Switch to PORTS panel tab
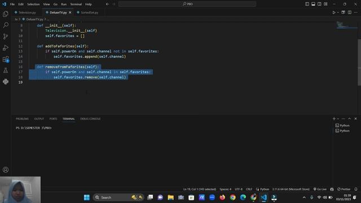 coord(53,119)
